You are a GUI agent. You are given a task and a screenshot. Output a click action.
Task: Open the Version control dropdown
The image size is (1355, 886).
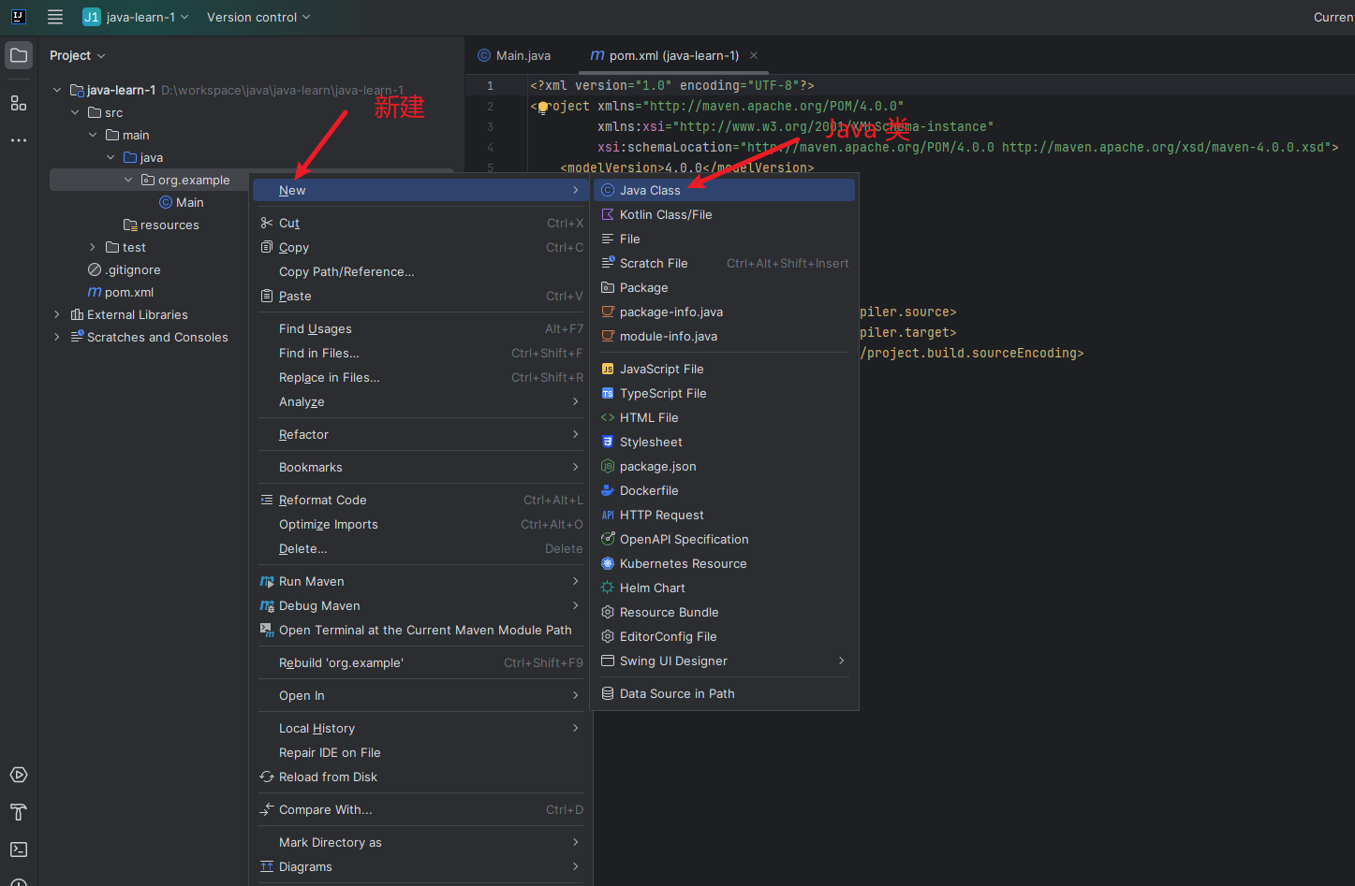pyautogui.click(x=258, y=17)
